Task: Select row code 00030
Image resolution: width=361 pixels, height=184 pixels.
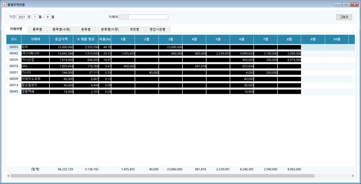Action: [14, 60]
